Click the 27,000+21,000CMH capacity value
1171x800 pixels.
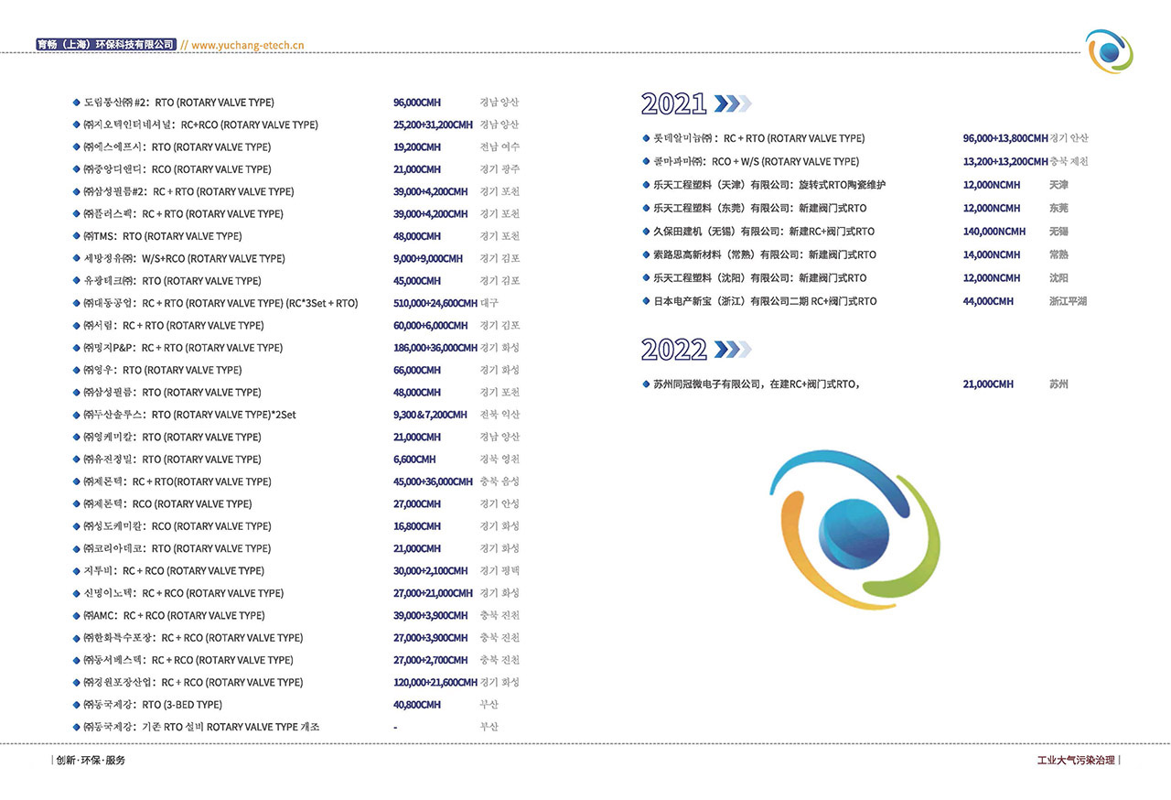tap(433, 593)
